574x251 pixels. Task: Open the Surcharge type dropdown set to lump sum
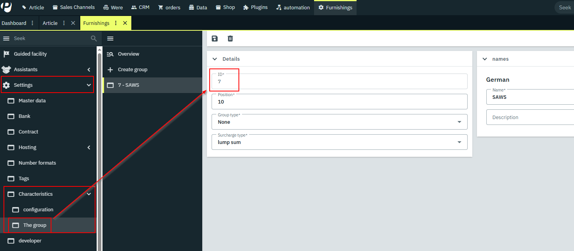pyautogui.click(x=459, y=142)
